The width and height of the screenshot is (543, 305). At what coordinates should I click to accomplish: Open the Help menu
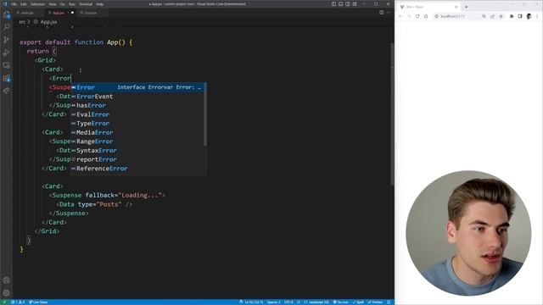(100, 4)
